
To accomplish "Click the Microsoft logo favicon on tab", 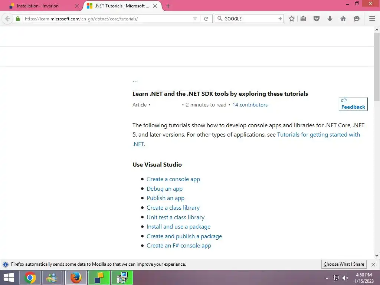I will tap(90, 6).
